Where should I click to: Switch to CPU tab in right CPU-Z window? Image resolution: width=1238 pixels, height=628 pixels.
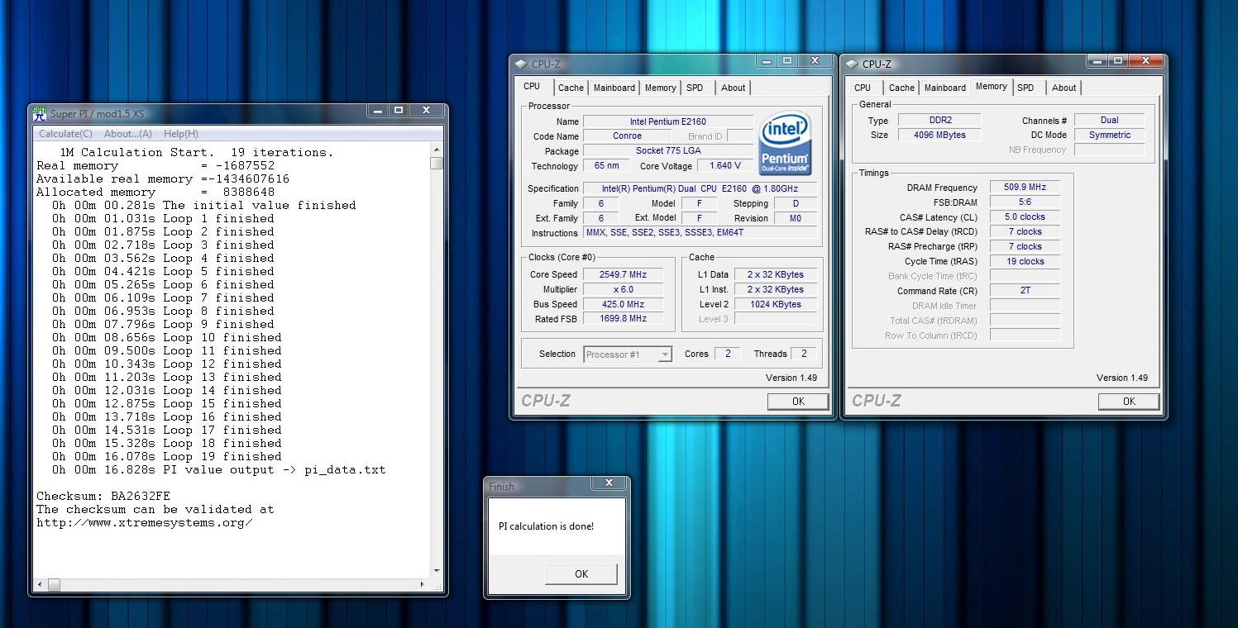[863, 88]
